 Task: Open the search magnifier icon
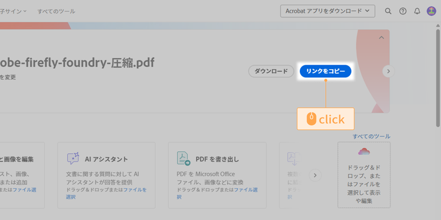point(388,11)
